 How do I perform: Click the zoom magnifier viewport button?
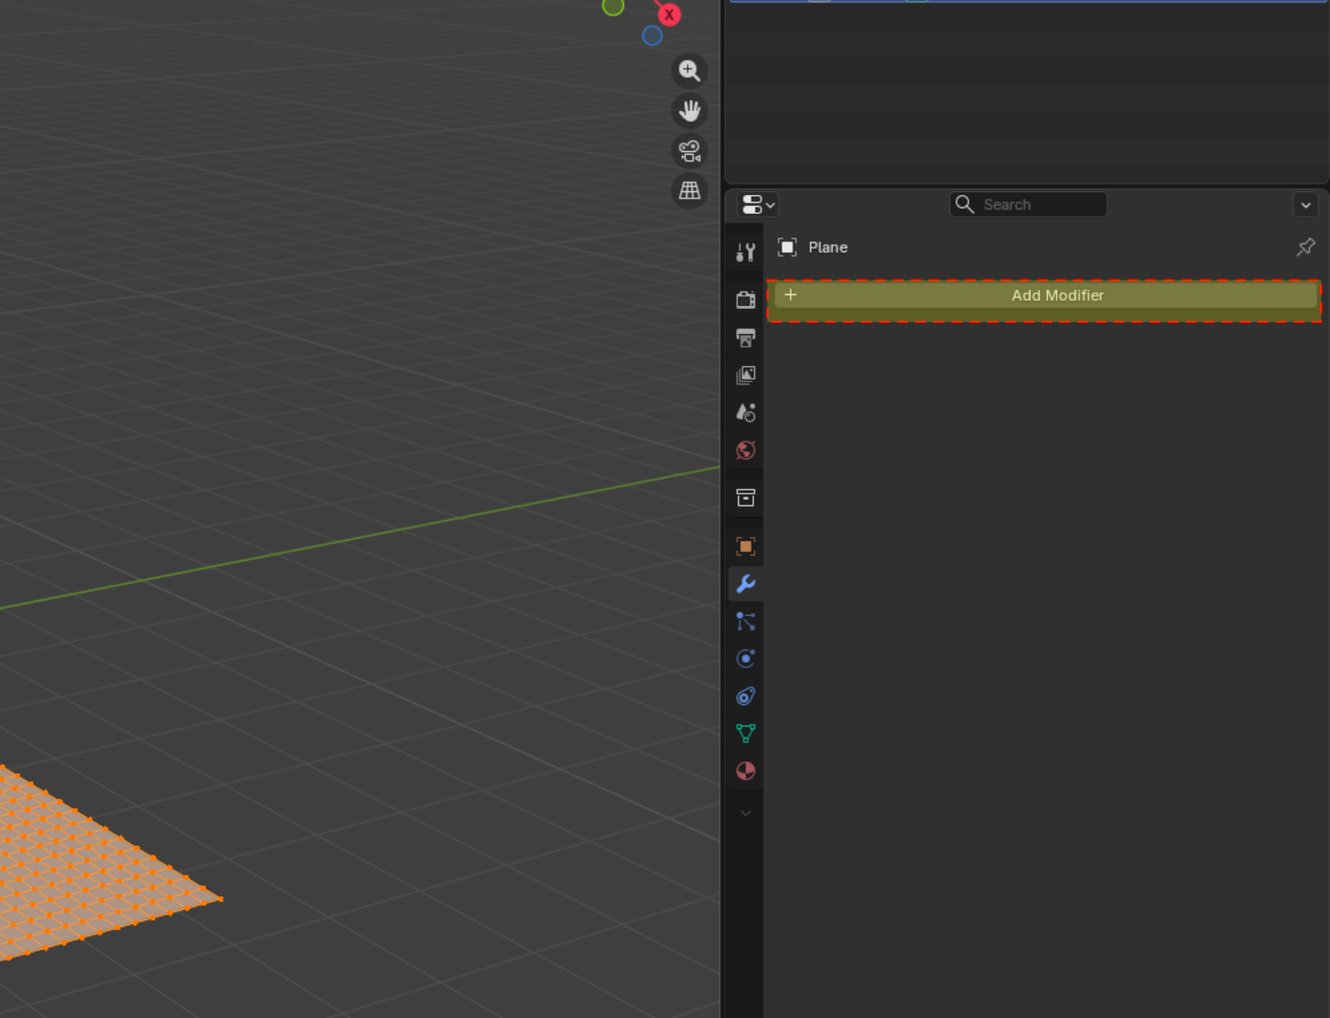690,71
